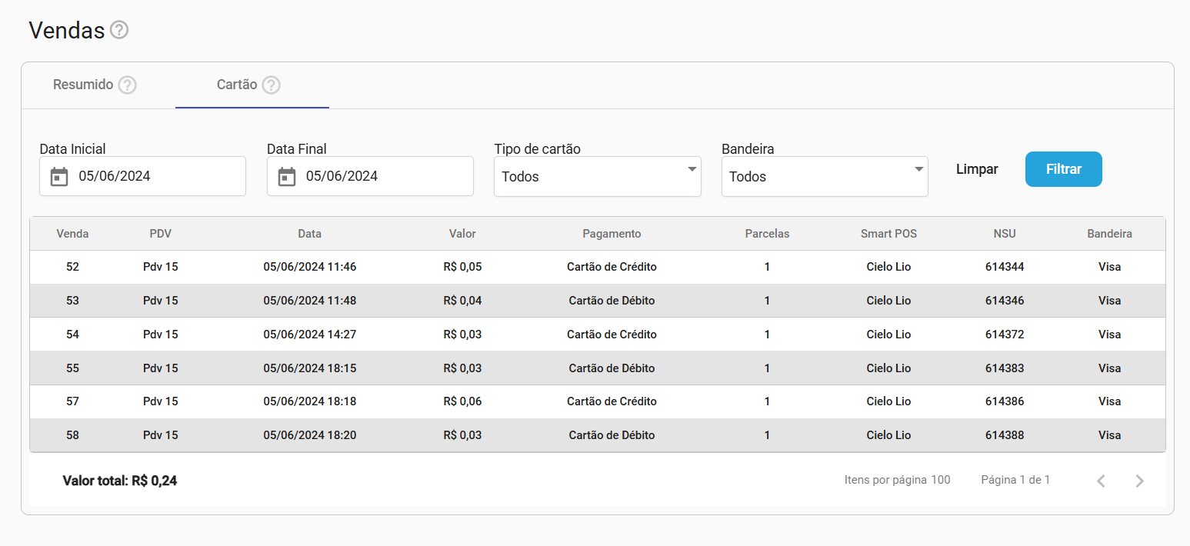
Task: Sort by the Valor column header
Action: (462, 234)
